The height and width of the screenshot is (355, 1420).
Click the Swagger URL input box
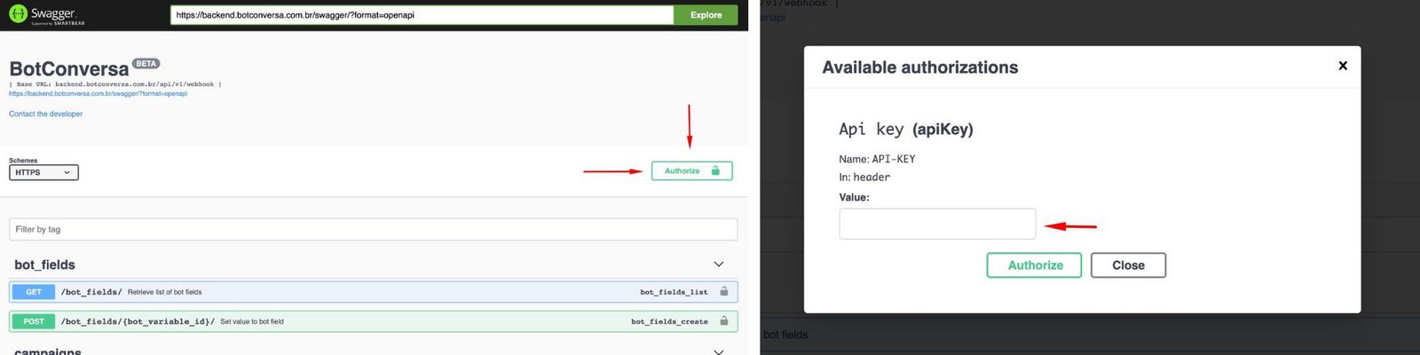click(x=422, y=15)
